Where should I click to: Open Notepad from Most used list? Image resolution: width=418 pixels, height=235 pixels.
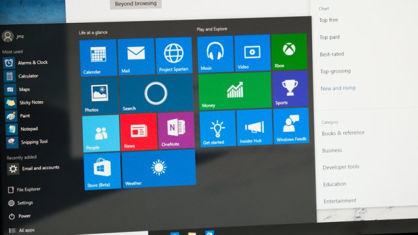tap(22, 129)
